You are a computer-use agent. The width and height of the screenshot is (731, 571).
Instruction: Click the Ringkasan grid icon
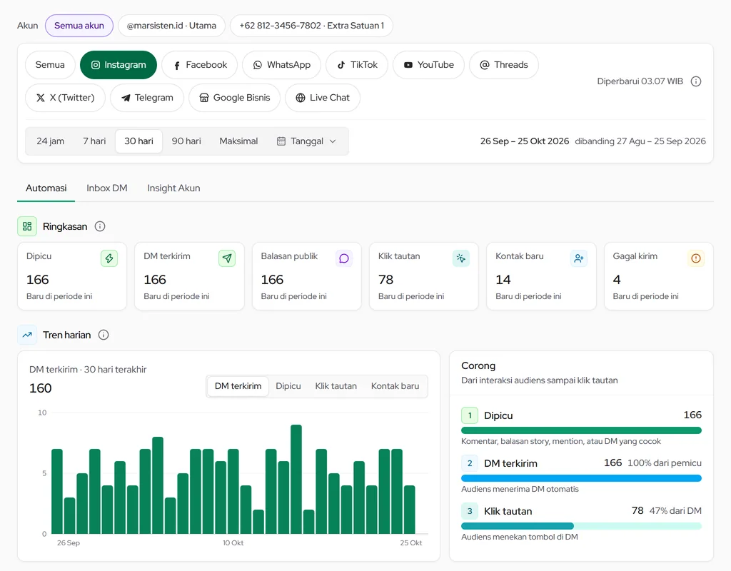pos(27,226)
